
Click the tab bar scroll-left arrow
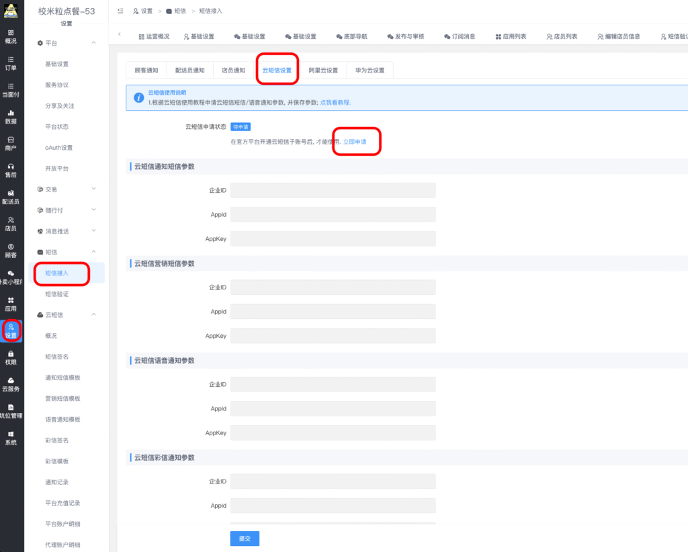click(120, 35)
